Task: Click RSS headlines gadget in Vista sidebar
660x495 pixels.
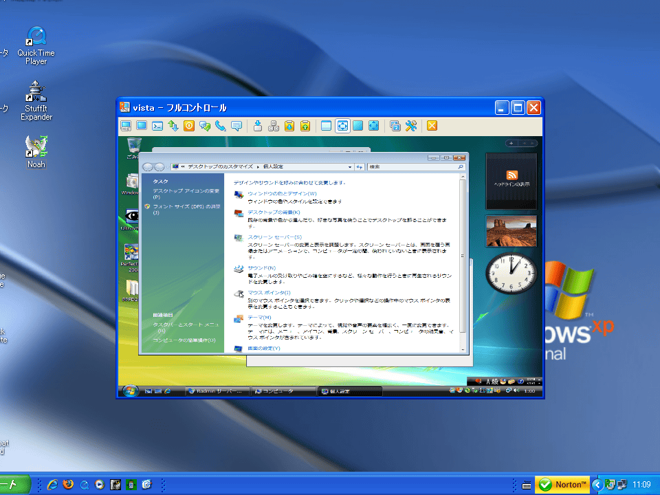Action: pos(511,181)
